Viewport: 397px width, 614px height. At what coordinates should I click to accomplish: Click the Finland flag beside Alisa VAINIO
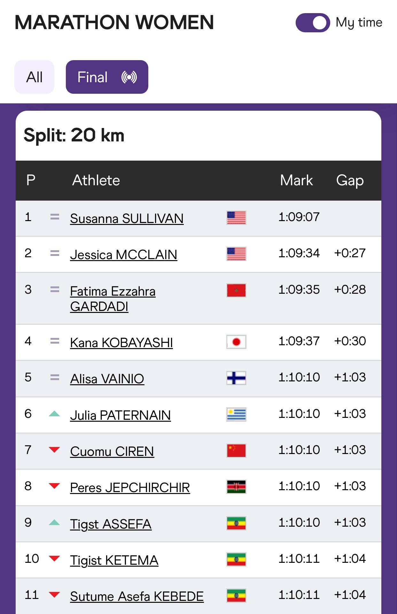[236, 378]
